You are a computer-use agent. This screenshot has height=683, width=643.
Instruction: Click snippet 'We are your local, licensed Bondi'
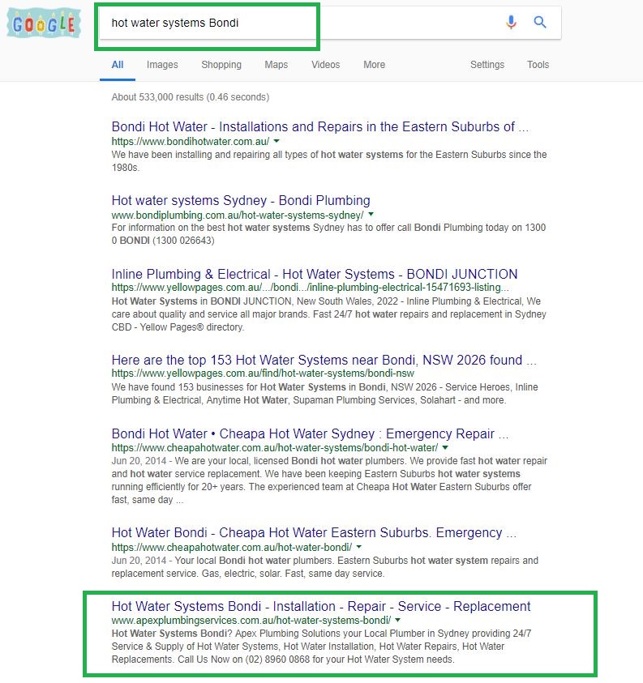tap(329, 480)
